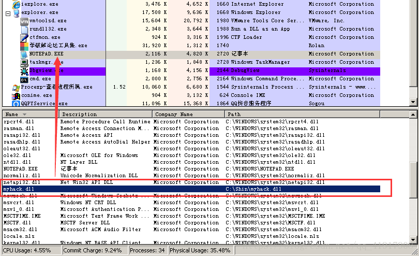Viewport: 419px width, 256px height.
Task: Click the QQPYService.exe icon
Action: 16,103
